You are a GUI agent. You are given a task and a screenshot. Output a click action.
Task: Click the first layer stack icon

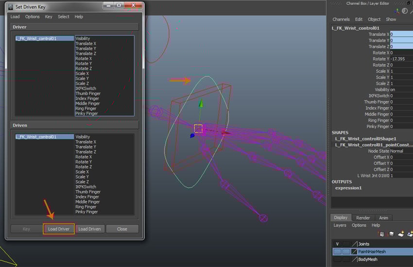point(382,234)
